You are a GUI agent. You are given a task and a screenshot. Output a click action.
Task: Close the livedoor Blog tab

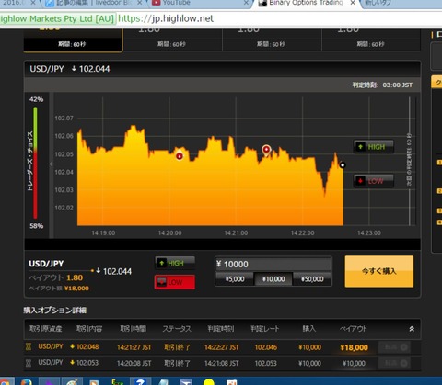[x=139, y=3]
